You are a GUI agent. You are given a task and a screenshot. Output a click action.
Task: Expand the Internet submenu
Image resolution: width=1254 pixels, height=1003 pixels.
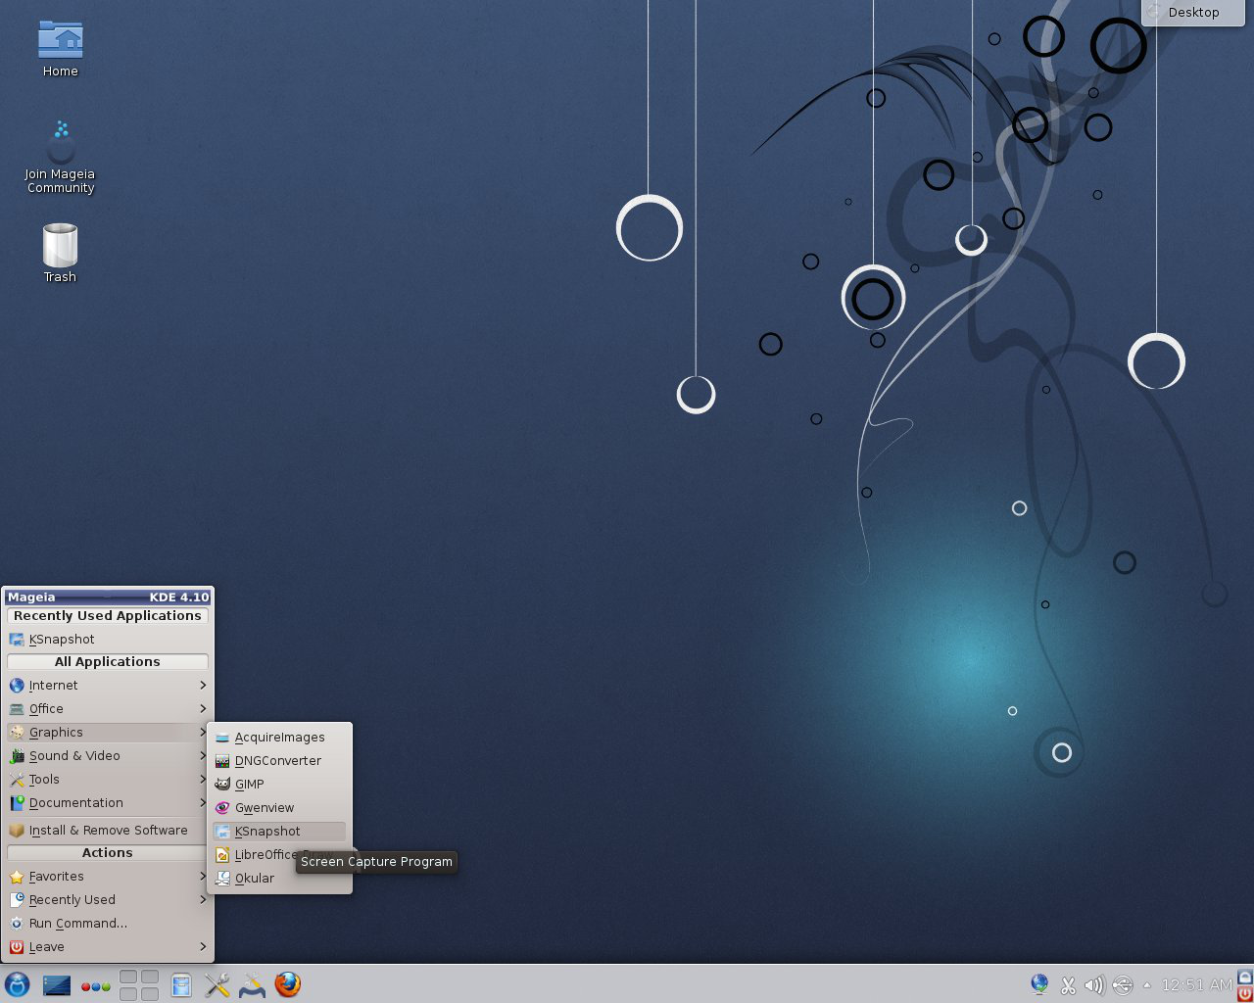108,686
